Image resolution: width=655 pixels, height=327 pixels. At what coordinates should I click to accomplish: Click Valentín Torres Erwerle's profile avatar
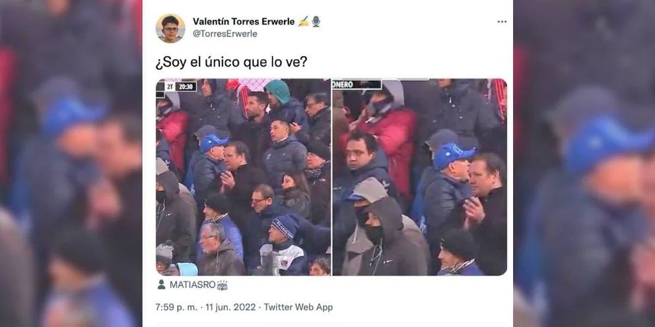point(170,28)
